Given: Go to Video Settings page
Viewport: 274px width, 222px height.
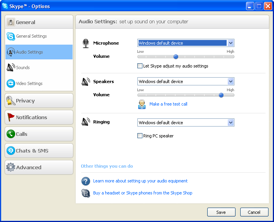Looking at the screenshot, I should tap(39, 83).
